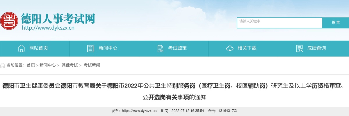Click the cloud download icon for 相关下载
Viewport: 349px width, 116px height.
click(230, 48)
